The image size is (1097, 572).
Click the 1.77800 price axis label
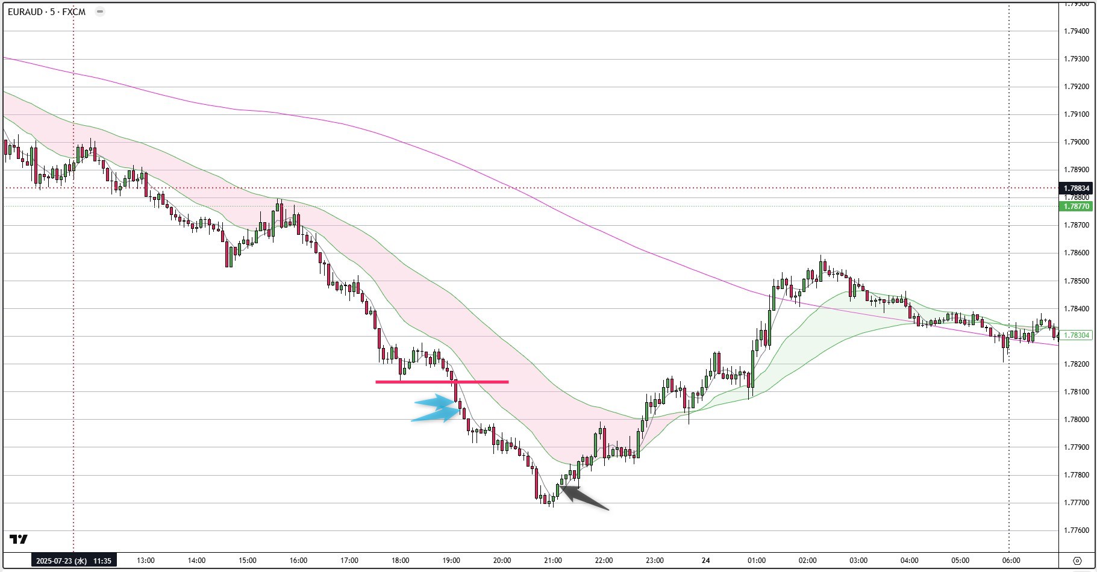coord(1077,475)
